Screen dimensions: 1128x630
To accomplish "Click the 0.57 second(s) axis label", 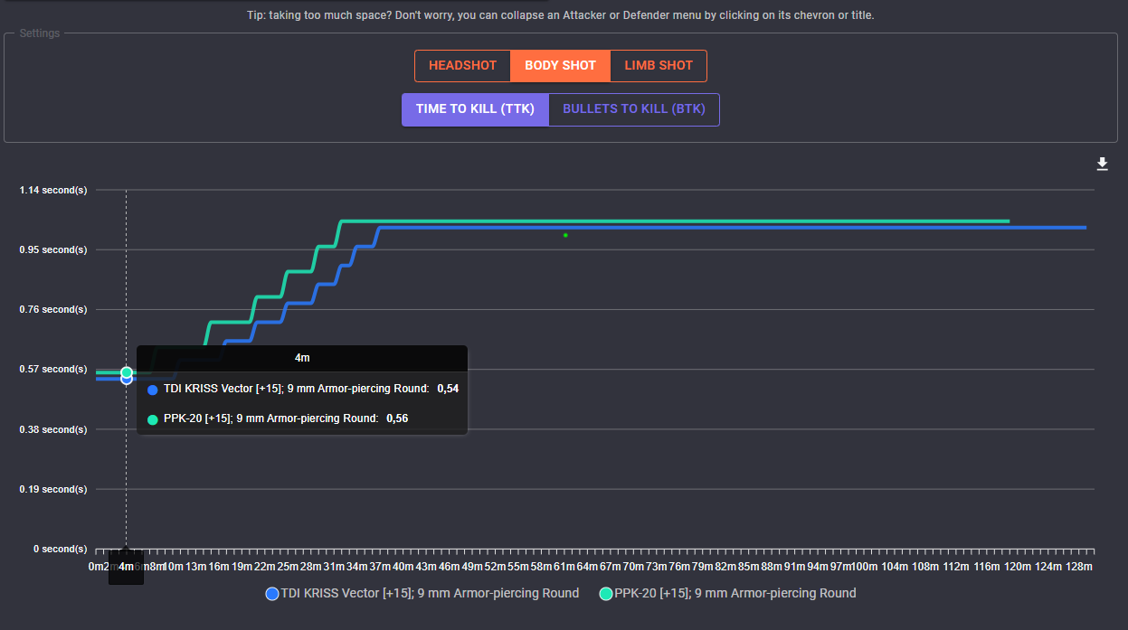I will [x=53, y=369].
